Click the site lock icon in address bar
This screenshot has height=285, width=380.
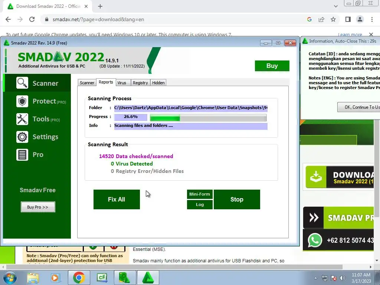point(47,19)
